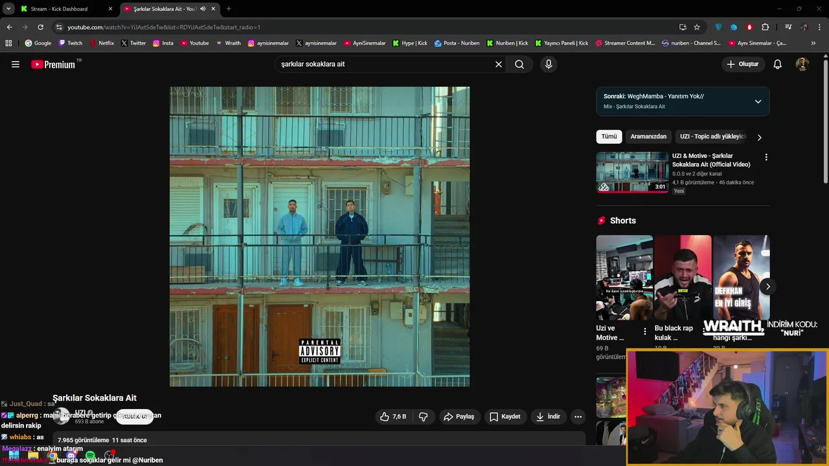Expand the Mix - Şarkılar Sokaklara Ait playlist

(758, 102)
